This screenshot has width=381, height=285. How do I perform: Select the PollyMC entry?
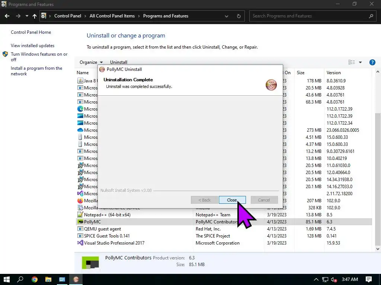[92, 222]
